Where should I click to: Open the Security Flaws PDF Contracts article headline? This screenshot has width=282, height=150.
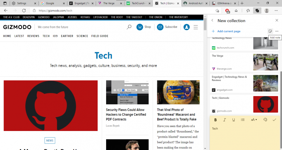tap(126, 115)
